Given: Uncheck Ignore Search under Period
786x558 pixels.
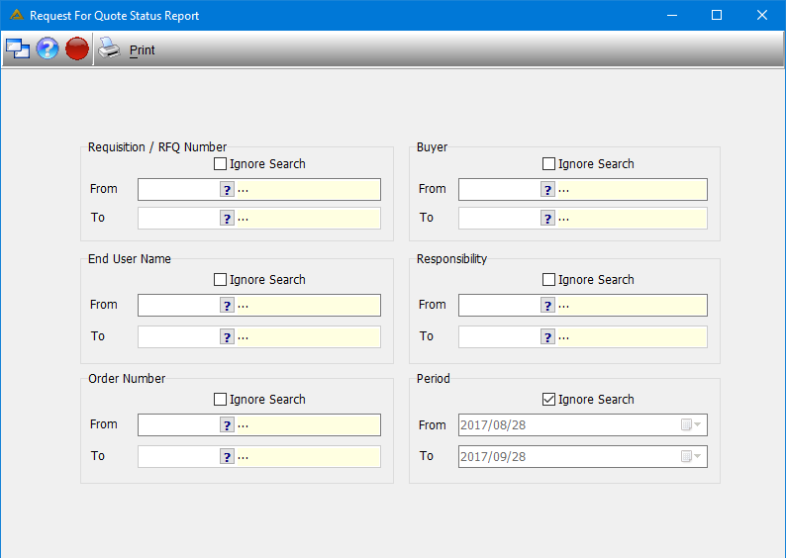Looking at the screenshot, I should [548, 400].
